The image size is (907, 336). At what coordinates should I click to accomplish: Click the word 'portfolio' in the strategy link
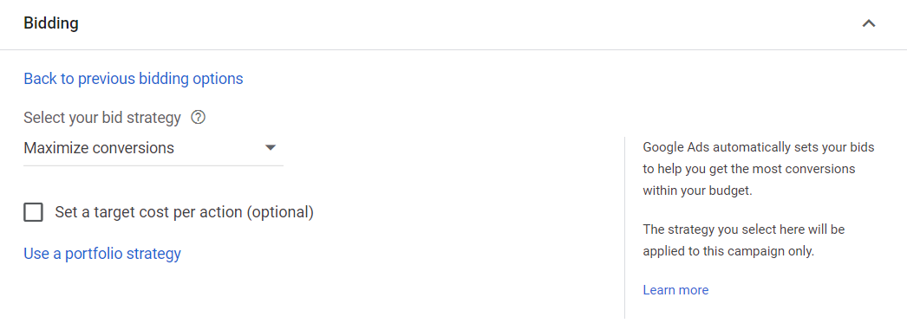[94, 254]
